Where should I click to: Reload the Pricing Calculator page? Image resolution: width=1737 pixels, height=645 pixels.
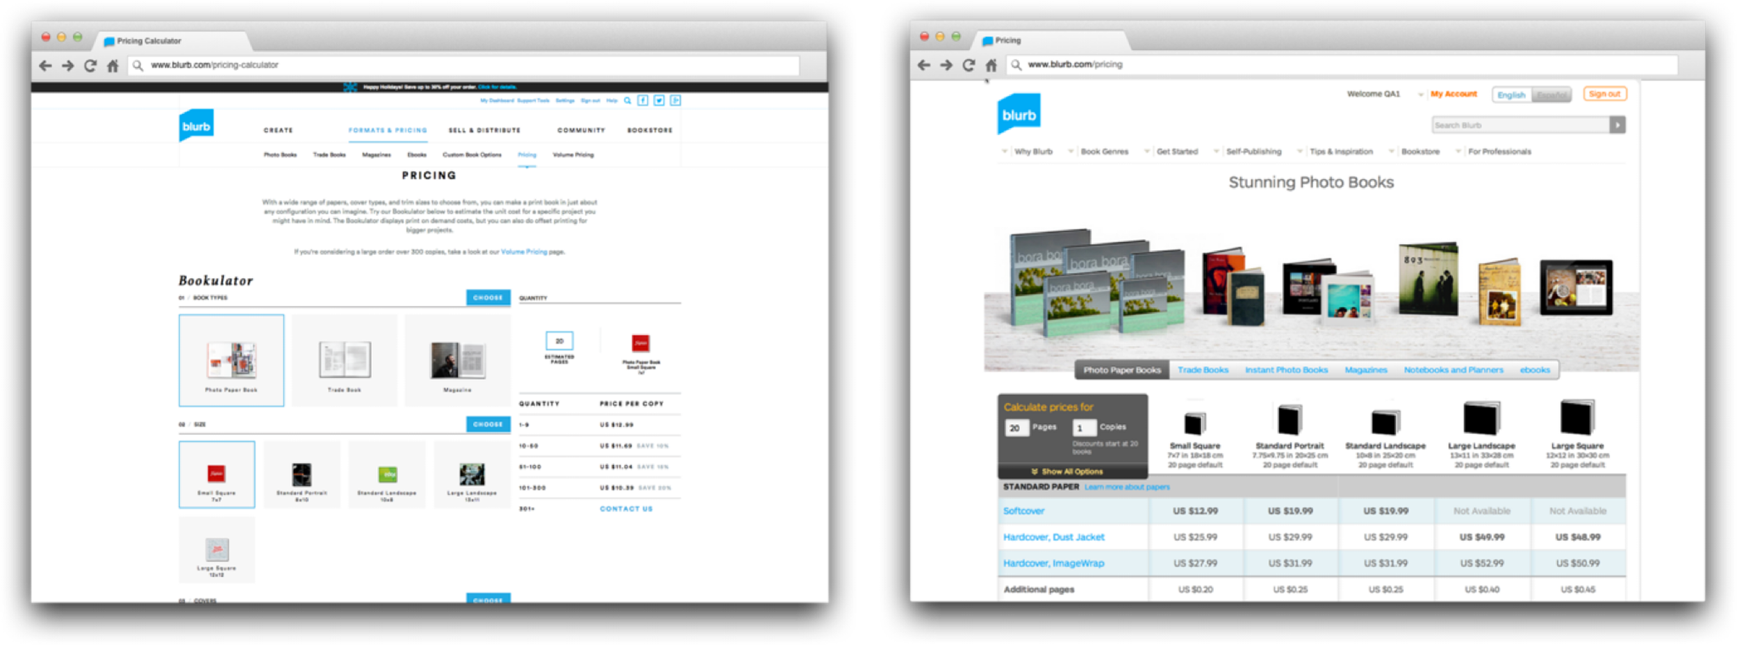[x=90, y=65]
